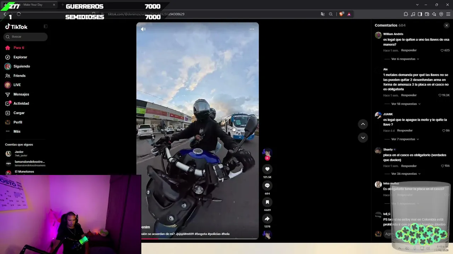
Task: Open the hashtag #bogota in the caption
Action: click(201, 234)
